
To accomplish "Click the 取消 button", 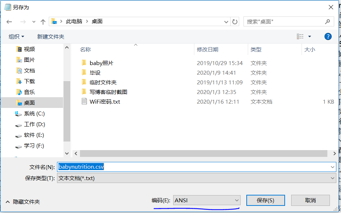I will click(x=310, y=200).
